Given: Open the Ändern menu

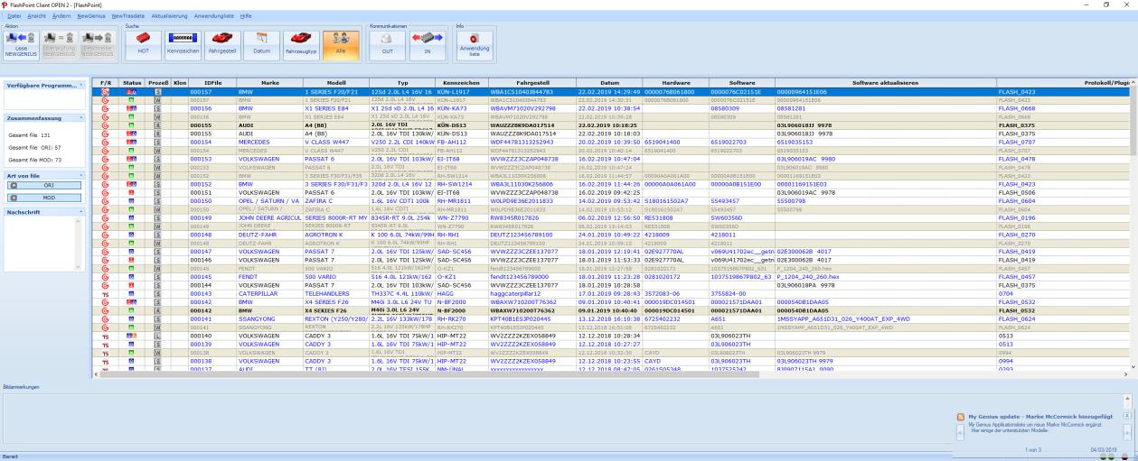Looking at the screenshot, I should tap(61, 16).
